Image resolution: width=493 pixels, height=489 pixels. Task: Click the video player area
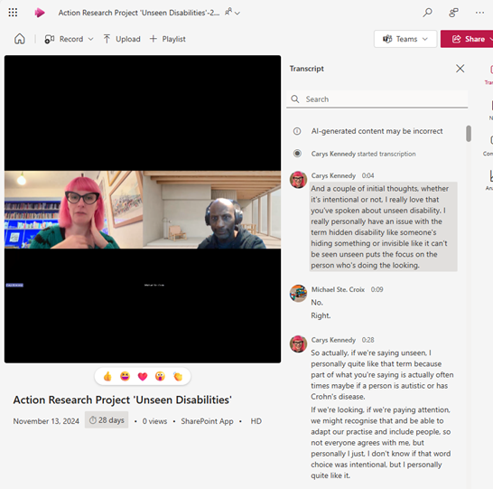(143, 210)
